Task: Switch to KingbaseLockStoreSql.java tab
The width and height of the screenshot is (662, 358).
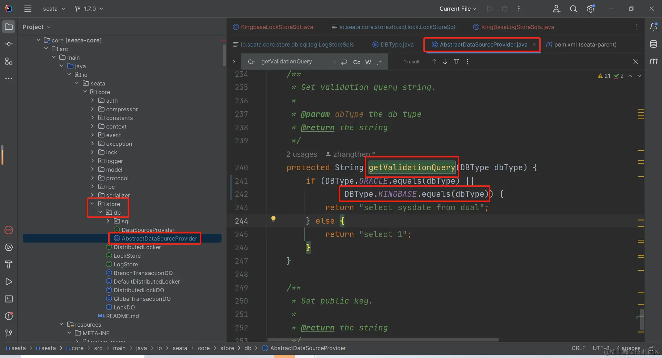Action: [273, 27]
